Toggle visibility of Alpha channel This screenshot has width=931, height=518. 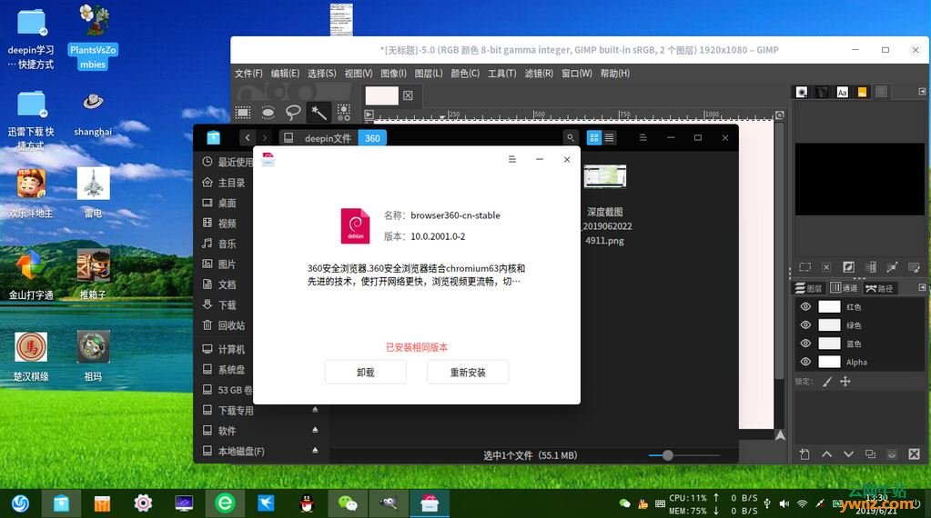coord(805,362)
